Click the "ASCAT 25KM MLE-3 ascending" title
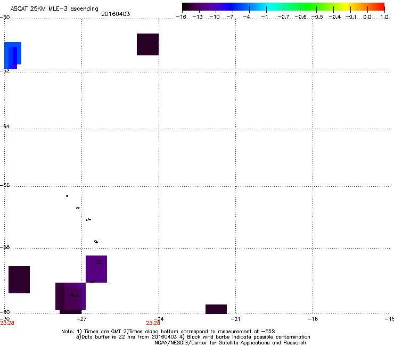This screenshot has height=346, width=394. pyautogui.click(x=54, y=9)
